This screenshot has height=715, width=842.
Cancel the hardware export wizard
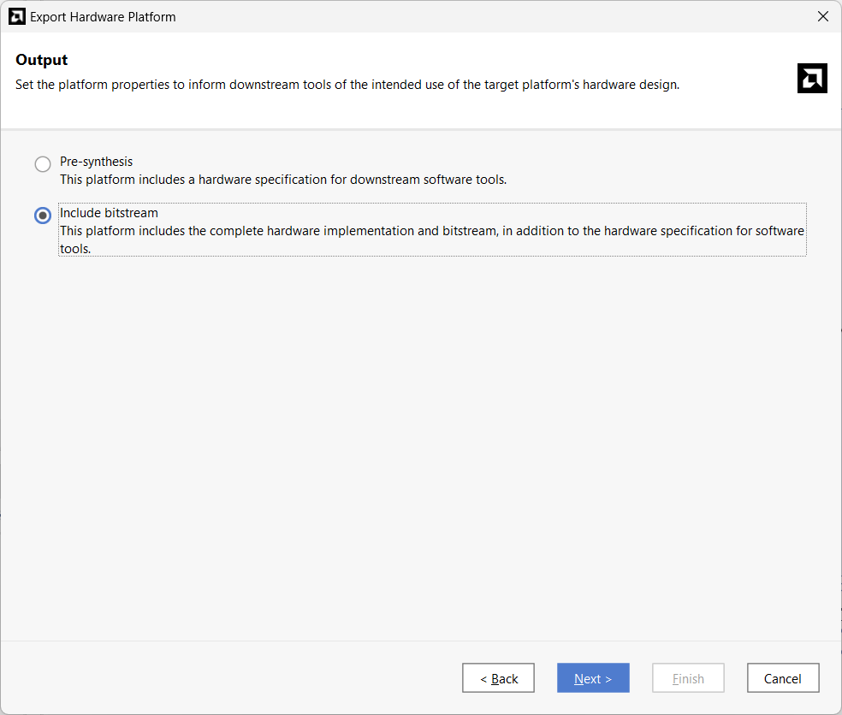(783, 678)
